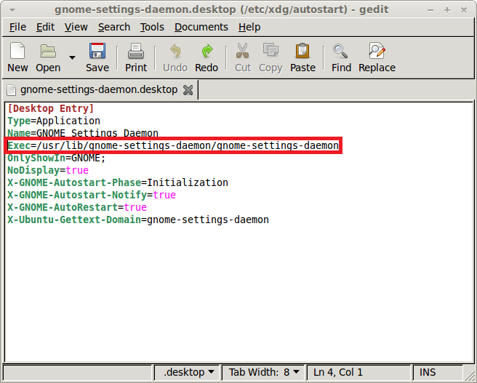Viewport: 477px width, 383px height.
Task: Open the Tab Width dropdown
Action: pos(263,372)
